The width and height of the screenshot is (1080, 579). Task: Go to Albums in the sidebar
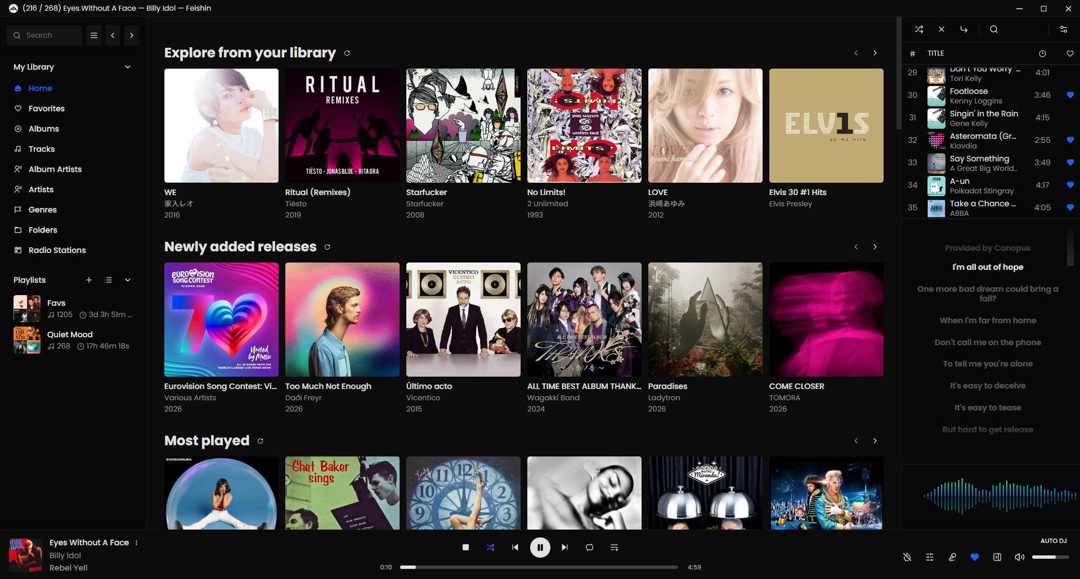click(44, 129)
